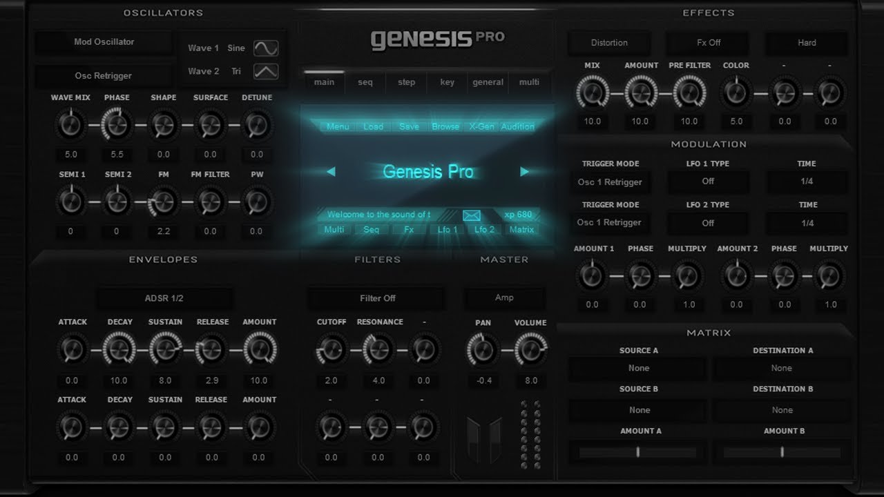Click the filter RESONANCE knob
Viewport: 884px width, 497px height.
(x=378, y=350)
